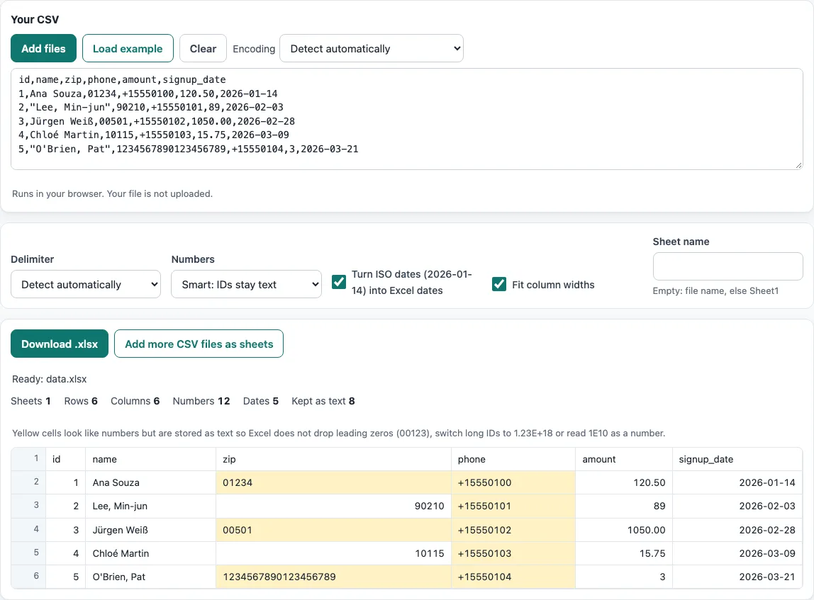Select the 'Jürgen Weiß' cell
814x600 pixels.
[150, 530]
